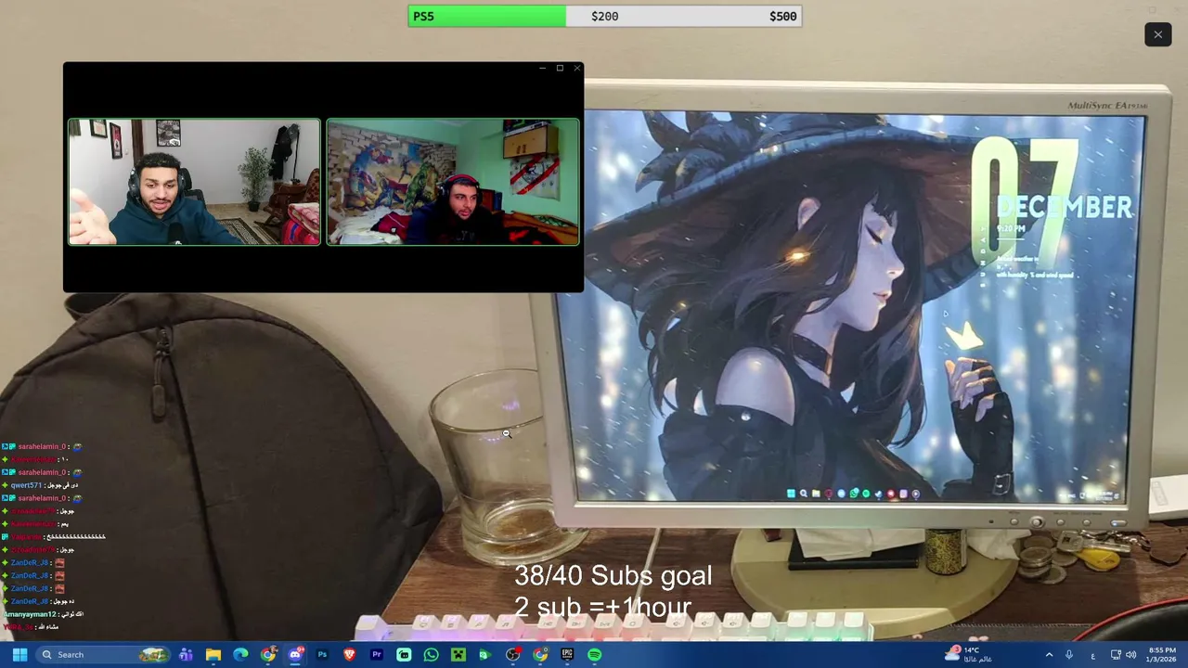1188x668 pixels.
Task: Open the green app icon left of WhatsApp
Action: tap(404, 655)
